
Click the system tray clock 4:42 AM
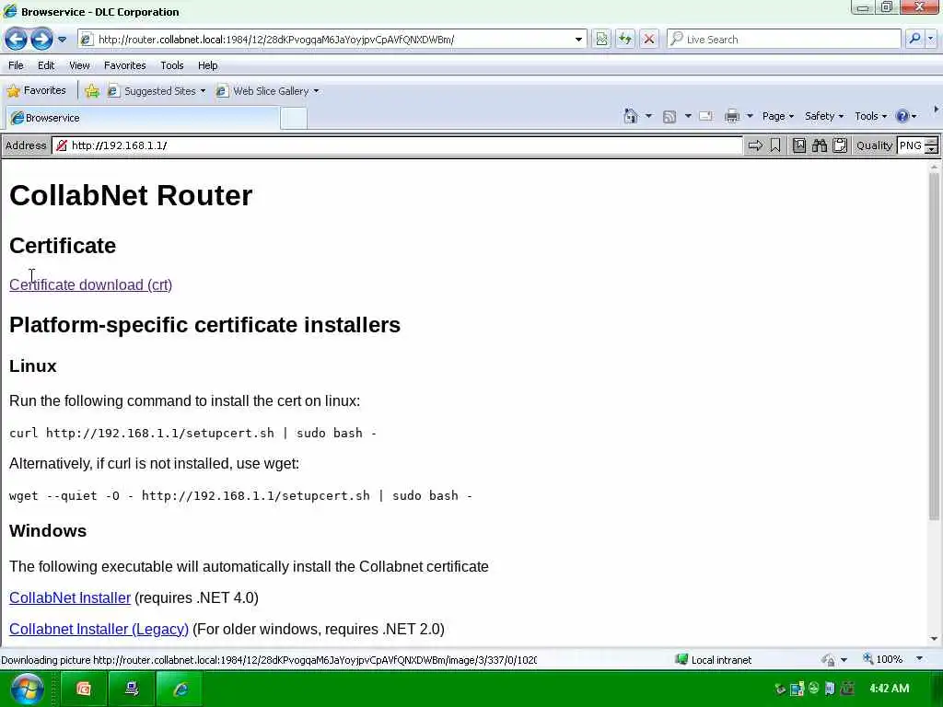coord(889,688)
